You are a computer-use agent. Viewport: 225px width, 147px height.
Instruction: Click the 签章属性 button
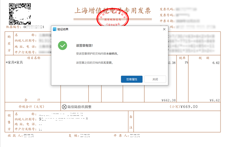point(132,79)
